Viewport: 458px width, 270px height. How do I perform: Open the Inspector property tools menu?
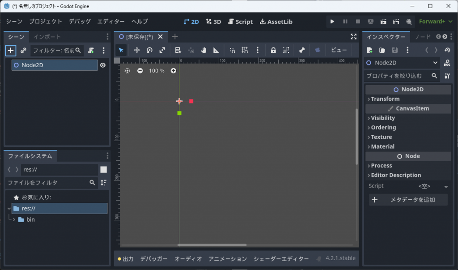(447, 76)
